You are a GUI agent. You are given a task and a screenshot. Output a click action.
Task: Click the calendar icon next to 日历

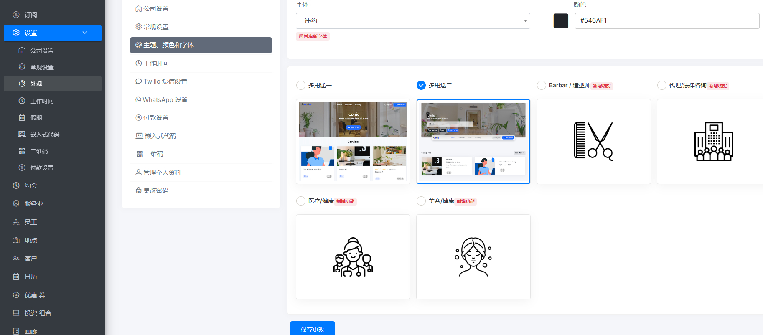pos(16,277)
